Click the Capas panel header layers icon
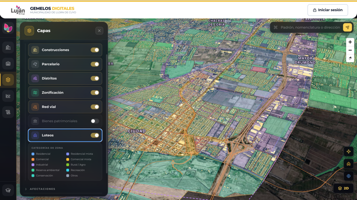 click(x=29, y=31)
